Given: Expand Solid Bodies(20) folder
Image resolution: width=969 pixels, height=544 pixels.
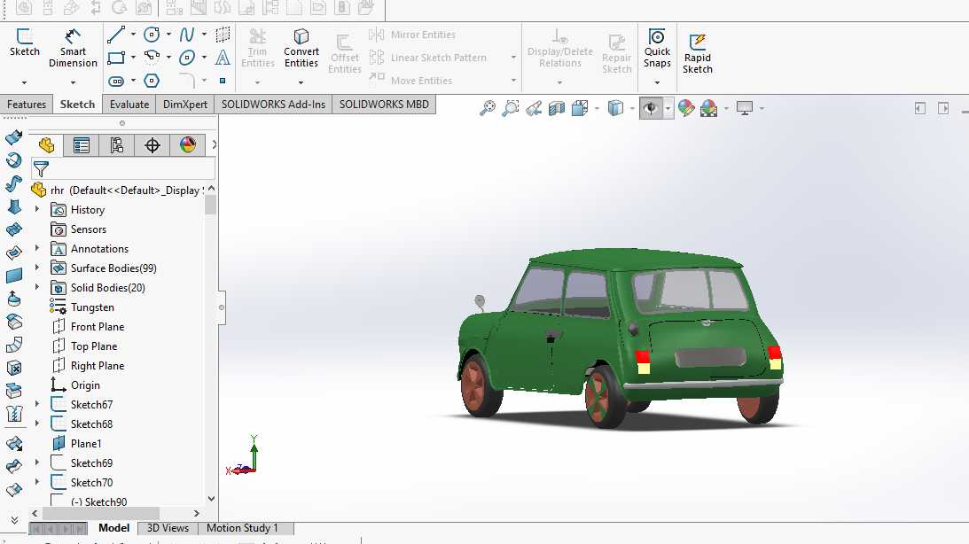Looking at the screenshot, I should point(37,287).
